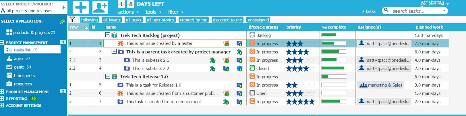Click the Closed status icon for sub-task 2.2
Viewport: 466px width, 116px height.
252,68
